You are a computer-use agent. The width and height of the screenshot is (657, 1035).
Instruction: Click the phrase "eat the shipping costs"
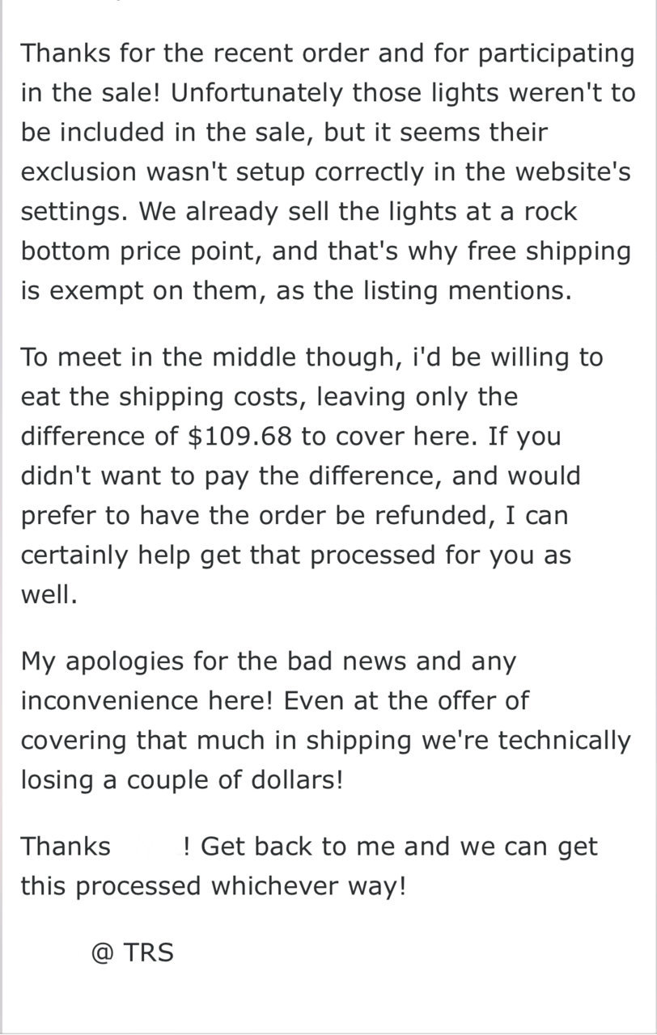[x=164, y=397]
